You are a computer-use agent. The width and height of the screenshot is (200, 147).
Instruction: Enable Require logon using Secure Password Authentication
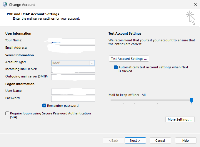pyautogui.click(x=7, y=113)
